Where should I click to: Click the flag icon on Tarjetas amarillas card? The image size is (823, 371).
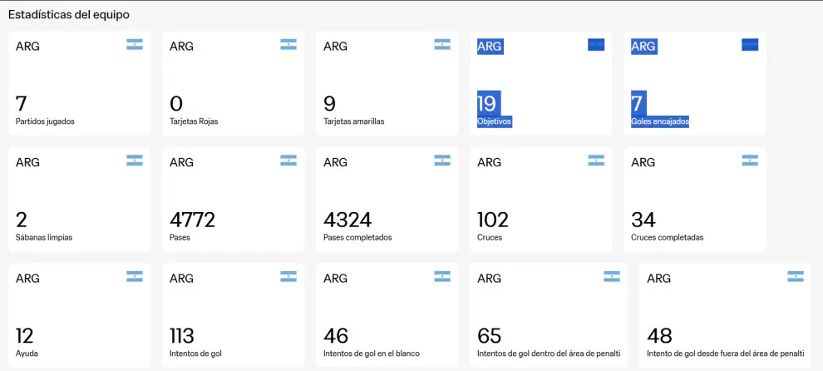click(442, 45)
